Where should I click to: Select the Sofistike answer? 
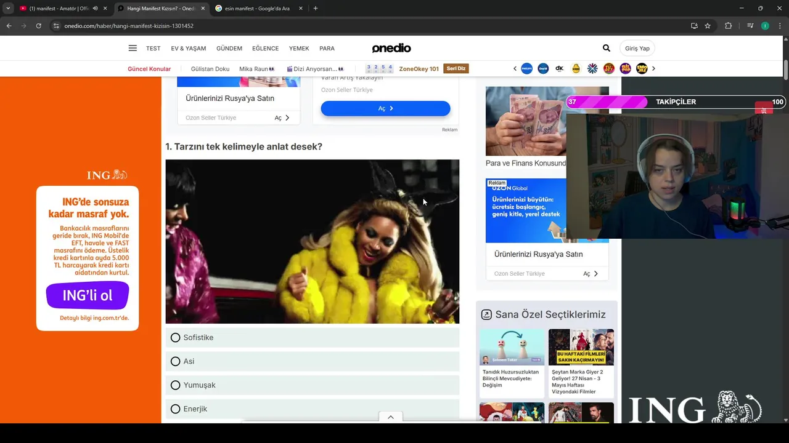313,338
